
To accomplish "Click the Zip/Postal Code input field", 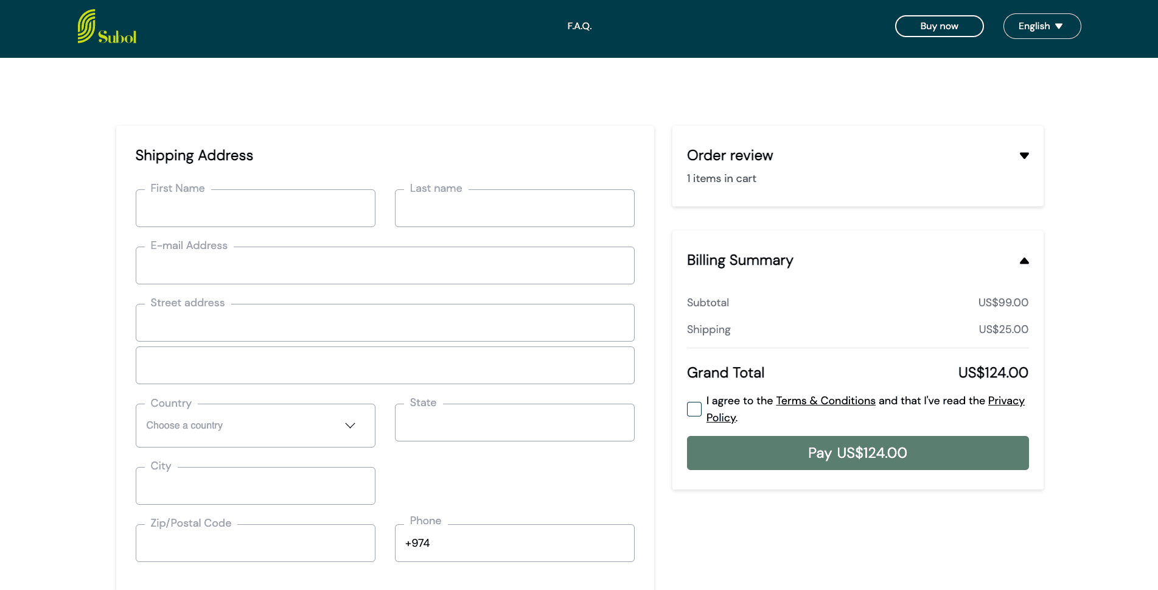I will [x=255, y=543].
